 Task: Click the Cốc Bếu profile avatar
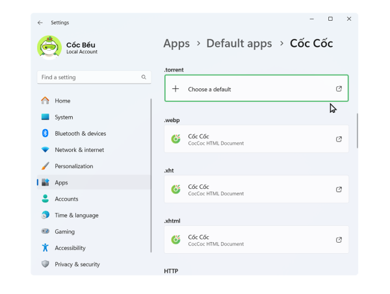pyautogui.click(x=49, y=47)
